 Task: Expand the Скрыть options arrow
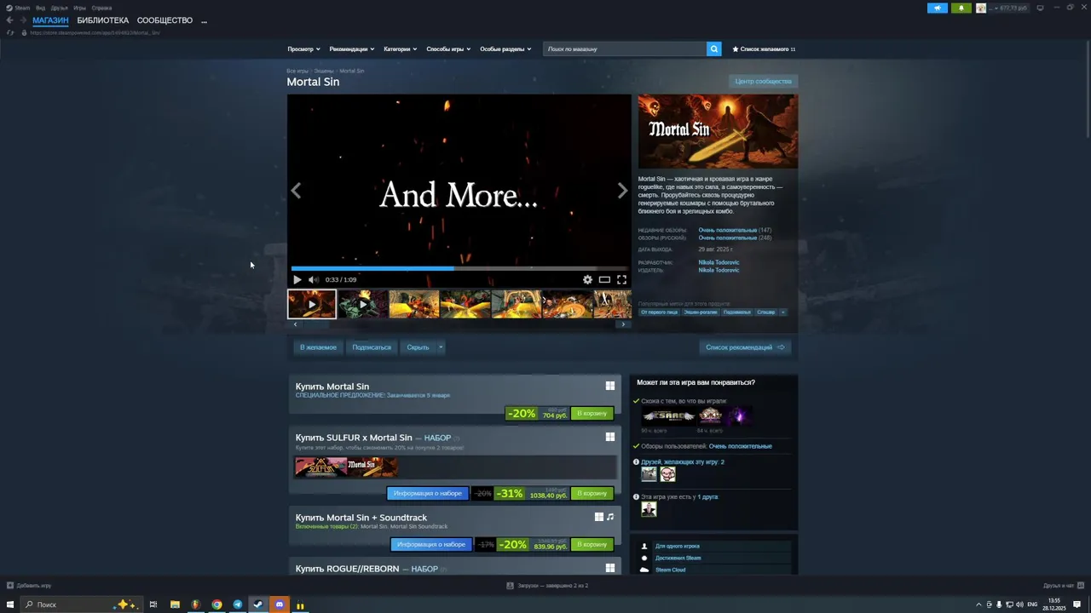click(441, 347)
